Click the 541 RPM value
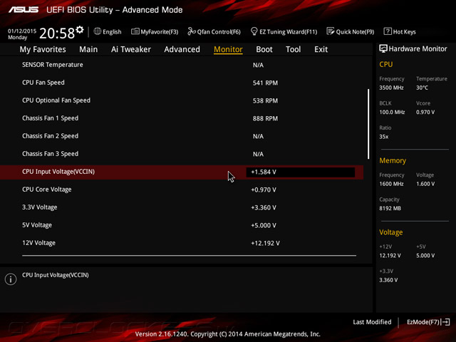 click(265, 83)
